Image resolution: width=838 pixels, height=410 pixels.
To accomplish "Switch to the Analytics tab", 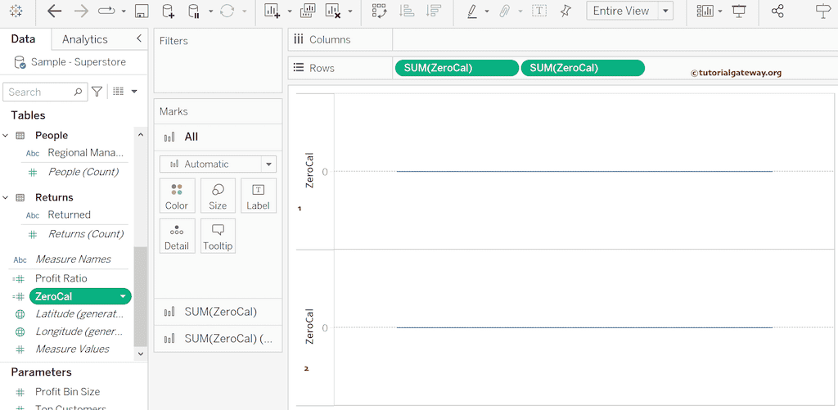I will pos(84,39).
